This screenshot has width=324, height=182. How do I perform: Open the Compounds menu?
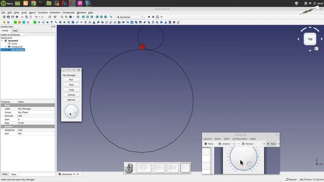point(68,13)
